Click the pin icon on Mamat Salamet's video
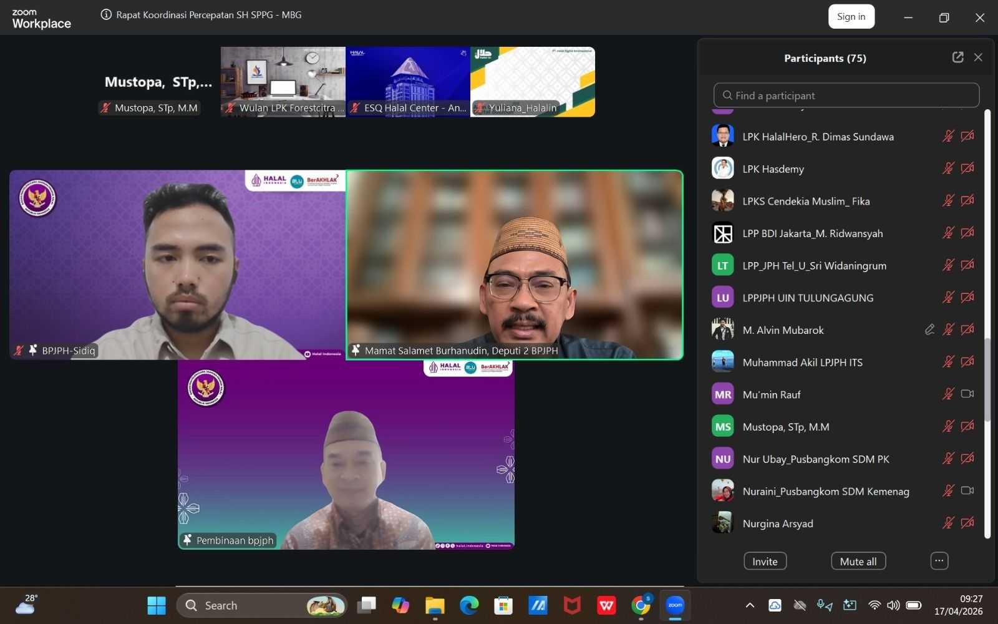Image resolution: width=998 pixels, height=624 pixels. coord(356,349)
